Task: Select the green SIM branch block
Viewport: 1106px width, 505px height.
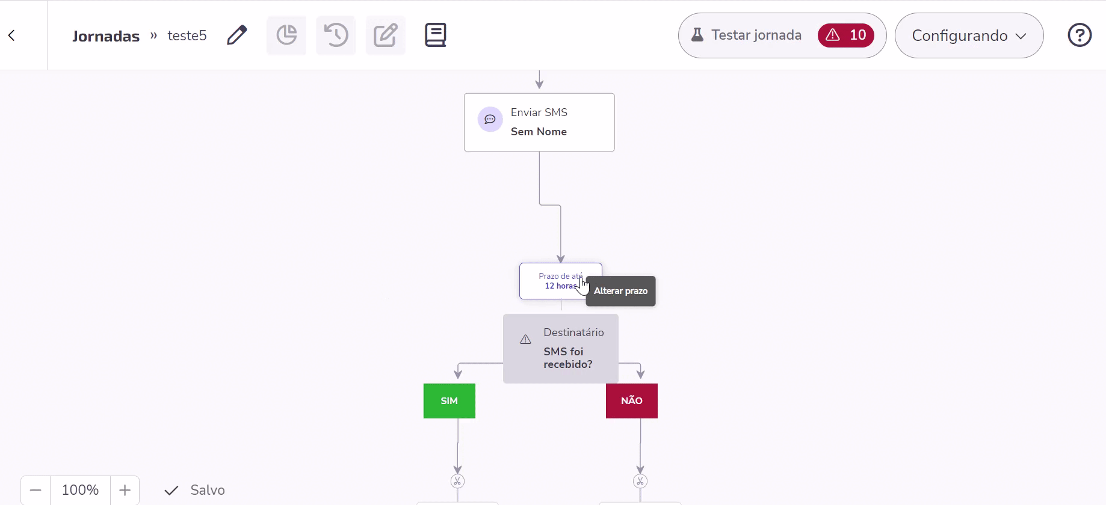Action: tap(450, 401)
